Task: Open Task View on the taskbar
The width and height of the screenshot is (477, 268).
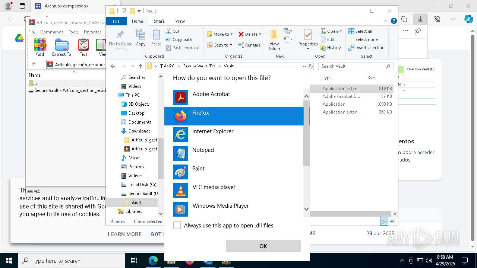Action: [134, 261]
